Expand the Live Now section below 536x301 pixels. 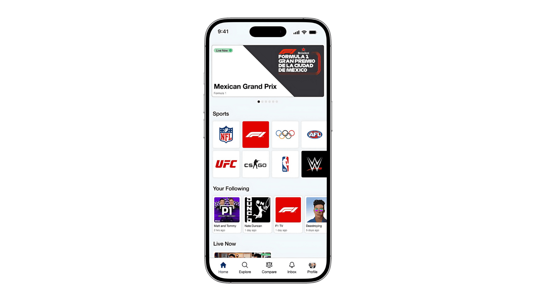(224, 243)
